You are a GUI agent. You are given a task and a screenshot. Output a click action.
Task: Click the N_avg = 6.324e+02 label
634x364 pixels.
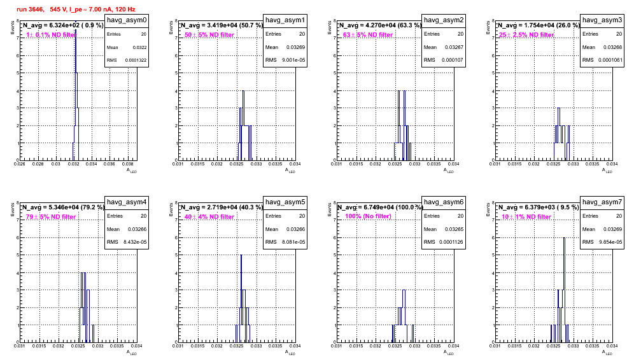pyautogui.click(x=63, y=25)
